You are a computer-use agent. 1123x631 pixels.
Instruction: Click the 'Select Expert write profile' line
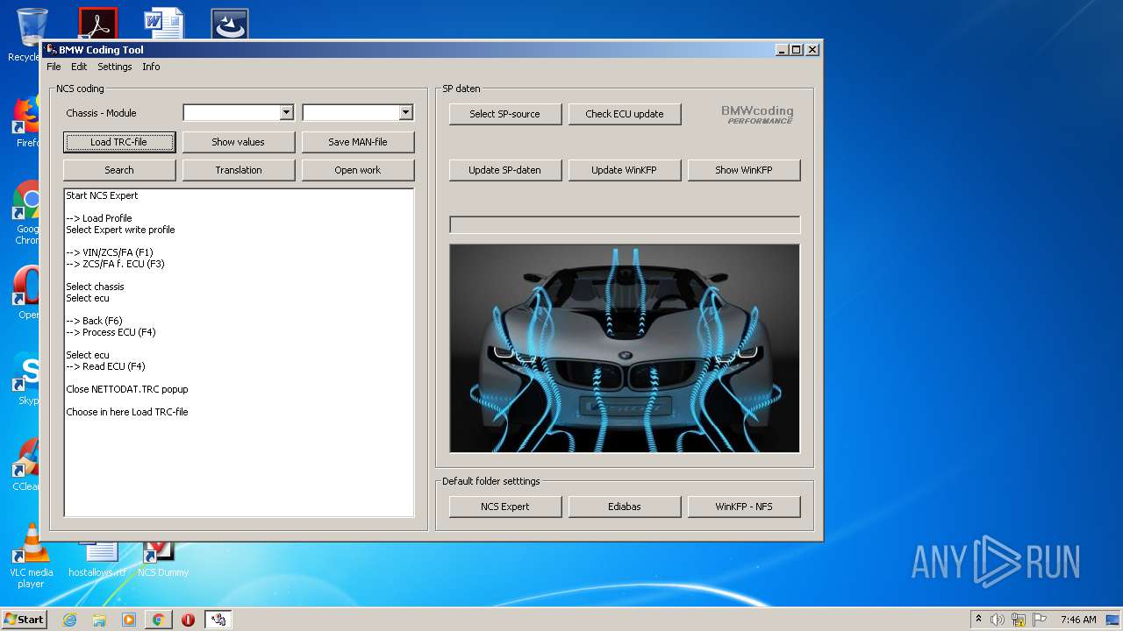click(120, 230)
